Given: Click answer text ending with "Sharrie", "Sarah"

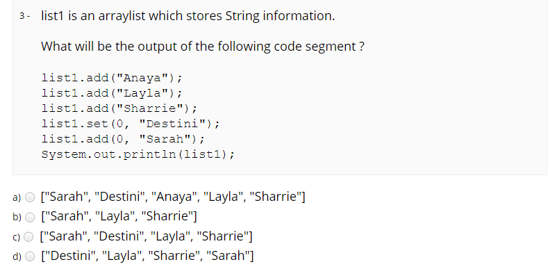Looking at the screenshot, I should click(147, 256).
